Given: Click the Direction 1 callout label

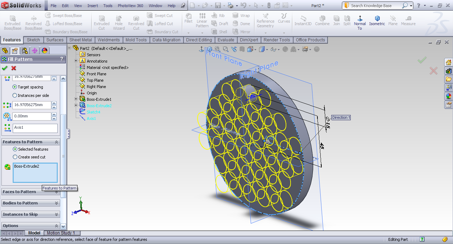Looking at the screenshot, I should point(341,117).
